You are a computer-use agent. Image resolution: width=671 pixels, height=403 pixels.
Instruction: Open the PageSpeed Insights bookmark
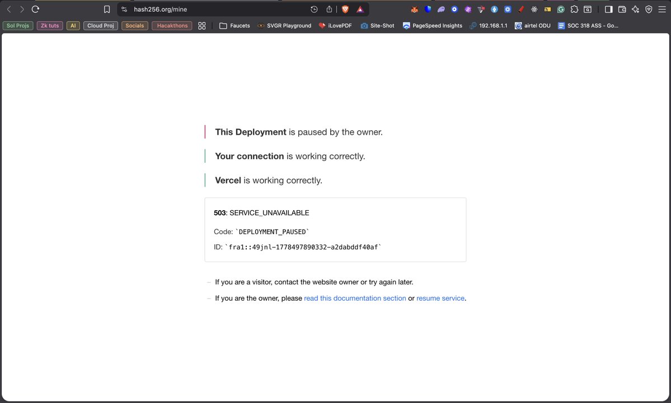tap(432, 26)
